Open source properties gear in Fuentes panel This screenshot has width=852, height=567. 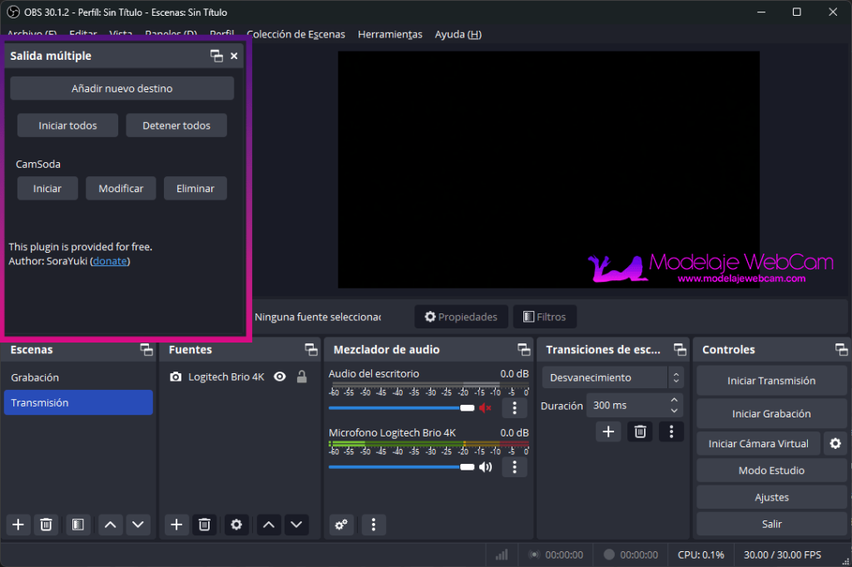(x=236, y=525)
